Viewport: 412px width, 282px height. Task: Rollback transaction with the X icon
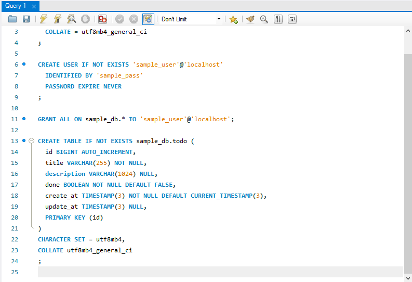click(134, 19)
